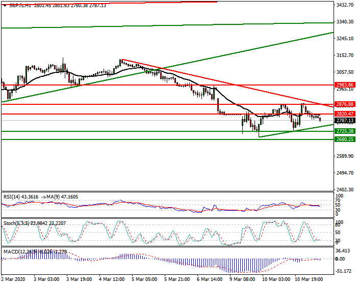Select the green horizontal line at 2680.25

coord(167,139)
